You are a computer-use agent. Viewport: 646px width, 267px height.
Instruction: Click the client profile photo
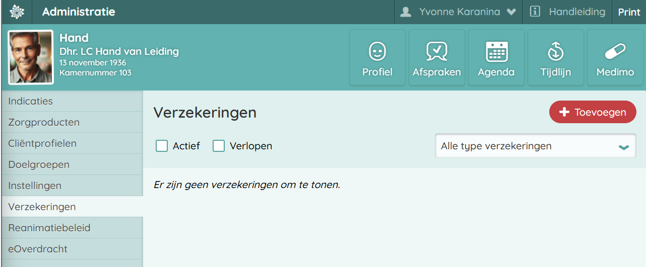[31, 57]
